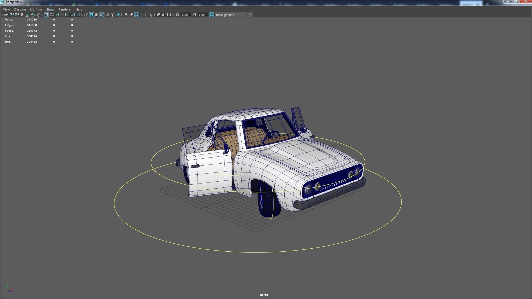Click the persp camera label

(x=264, y=295)
